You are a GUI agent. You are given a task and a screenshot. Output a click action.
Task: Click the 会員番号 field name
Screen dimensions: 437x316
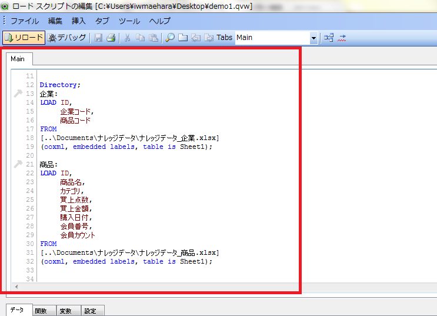coord(76,226)
